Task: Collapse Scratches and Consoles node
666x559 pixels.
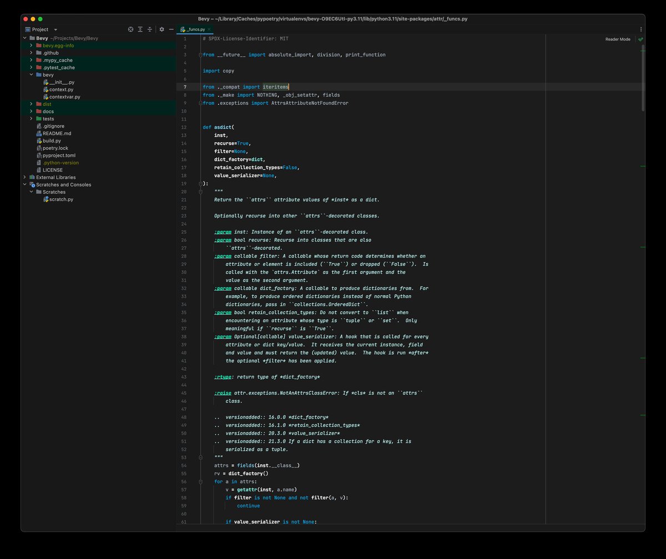Action: (24, 184)
